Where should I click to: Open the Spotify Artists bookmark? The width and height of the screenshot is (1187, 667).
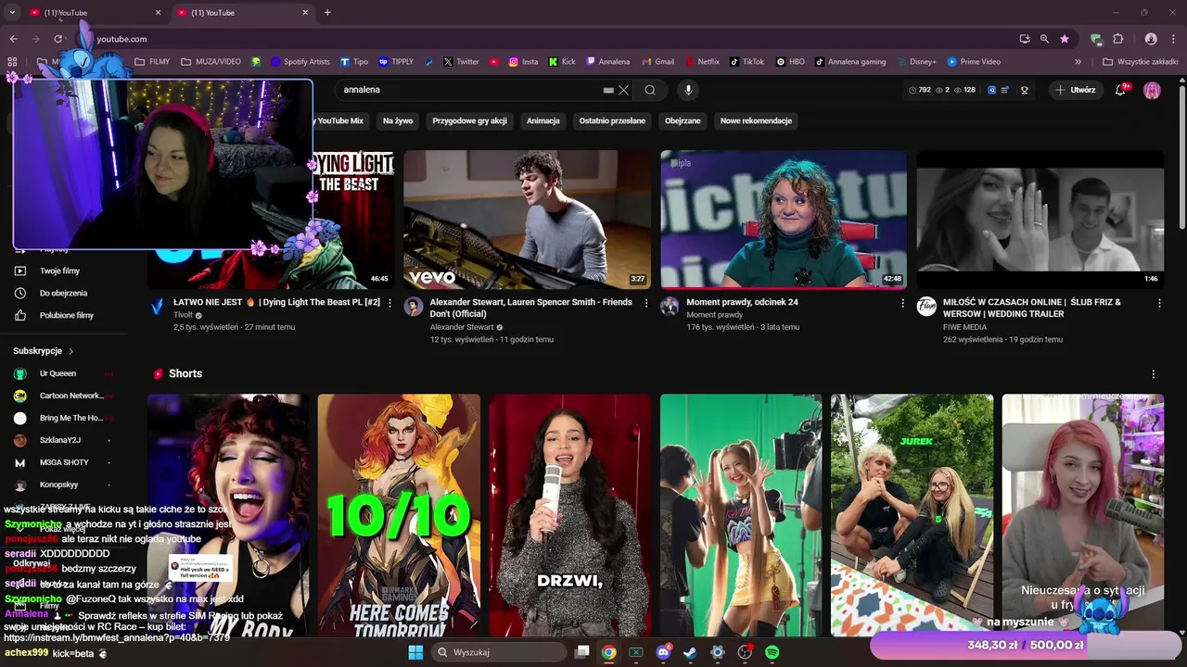click(300, 62)
